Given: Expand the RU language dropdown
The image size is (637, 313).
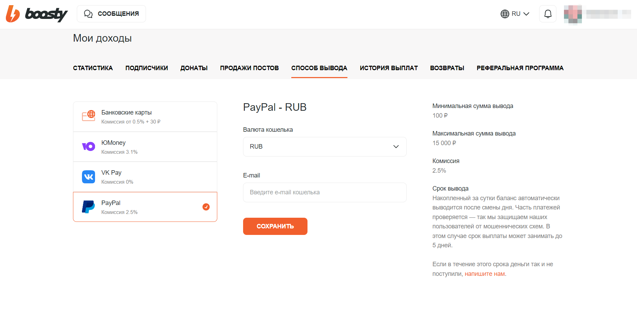Looking at the screenshot, I should pos(515,14).
